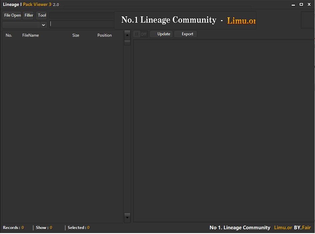Open the File Open menu
Screen dimensions: 315x234
12,15
